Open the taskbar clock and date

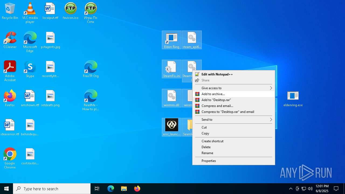coord(322,189)
